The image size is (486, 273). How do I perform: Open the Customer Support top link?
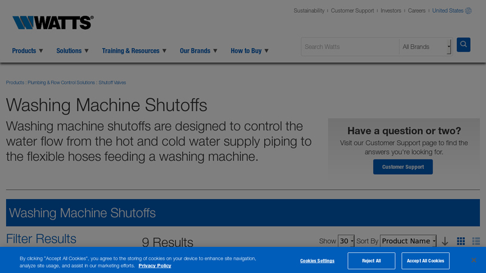click(352, 10)
